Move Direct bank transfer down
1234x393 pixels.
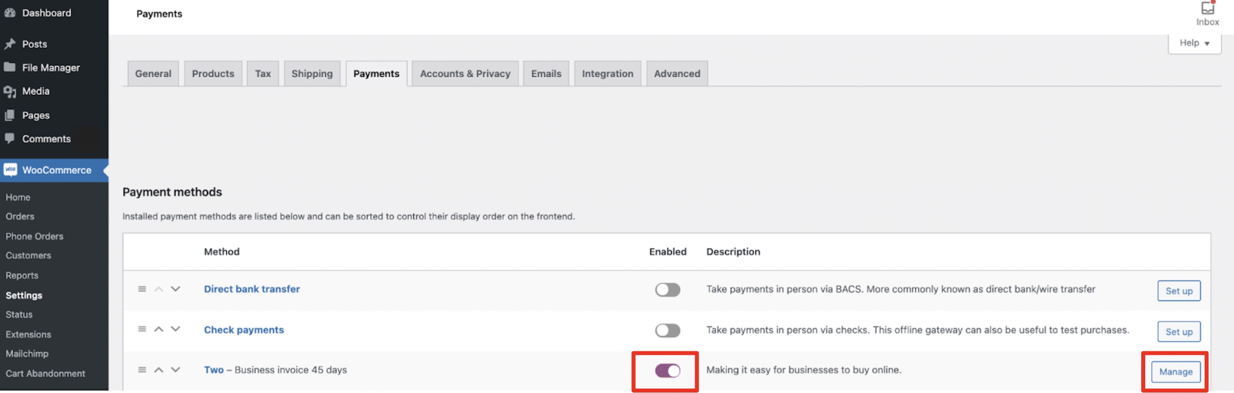click(x=175, y=289)
